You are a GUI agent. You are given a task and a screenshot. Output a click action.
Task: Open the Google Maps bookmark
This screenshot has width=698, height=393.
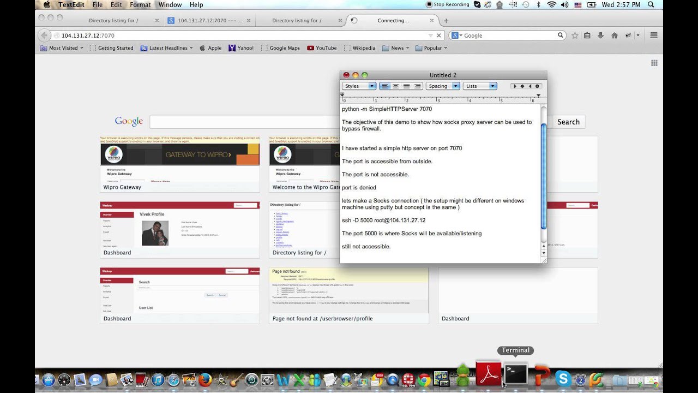280,48
